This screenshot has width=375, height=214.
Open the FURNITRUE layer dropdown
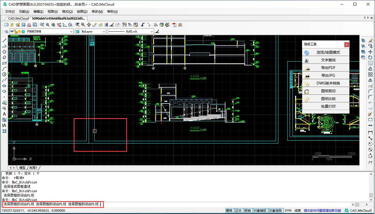[71, 31]
